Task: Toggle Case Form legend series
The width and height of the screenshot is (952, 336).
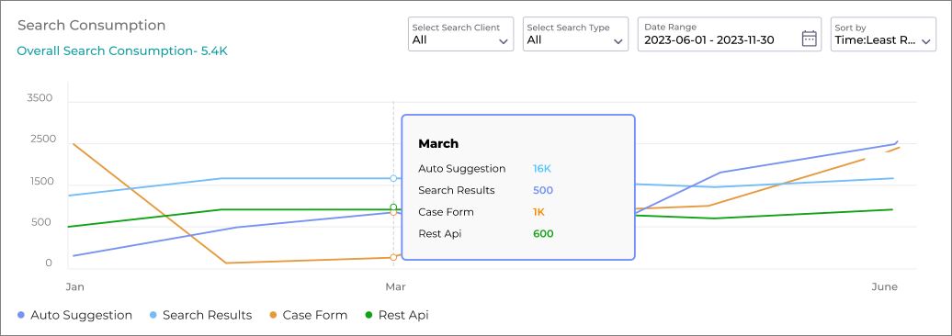Action: point(308,316)
